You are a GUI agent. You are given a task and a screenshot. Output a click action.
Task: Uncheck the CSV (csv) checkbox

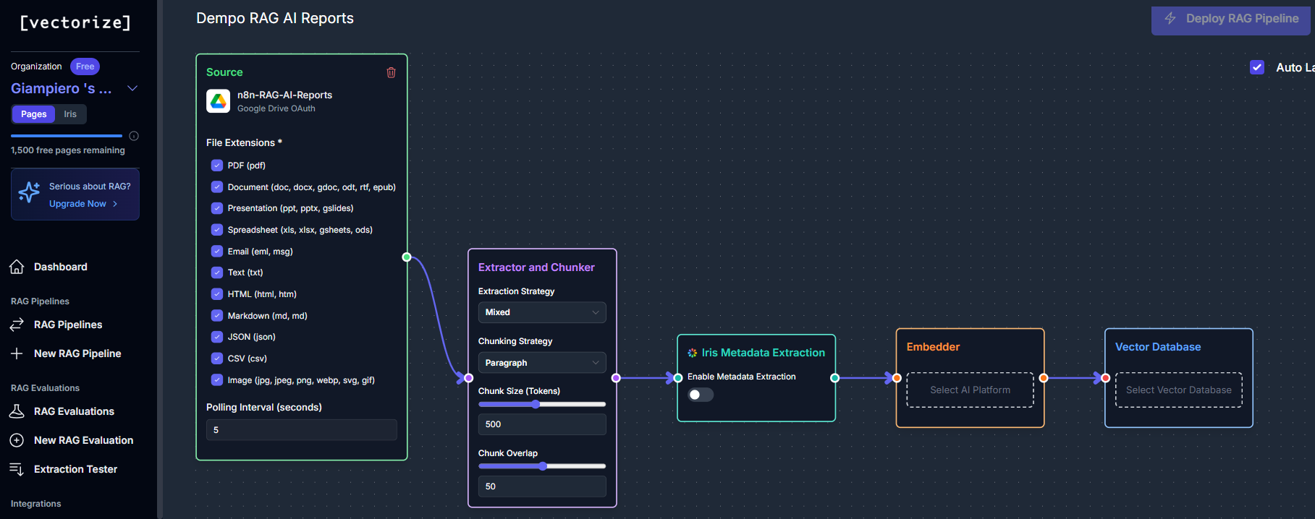(x=217, y=359)
